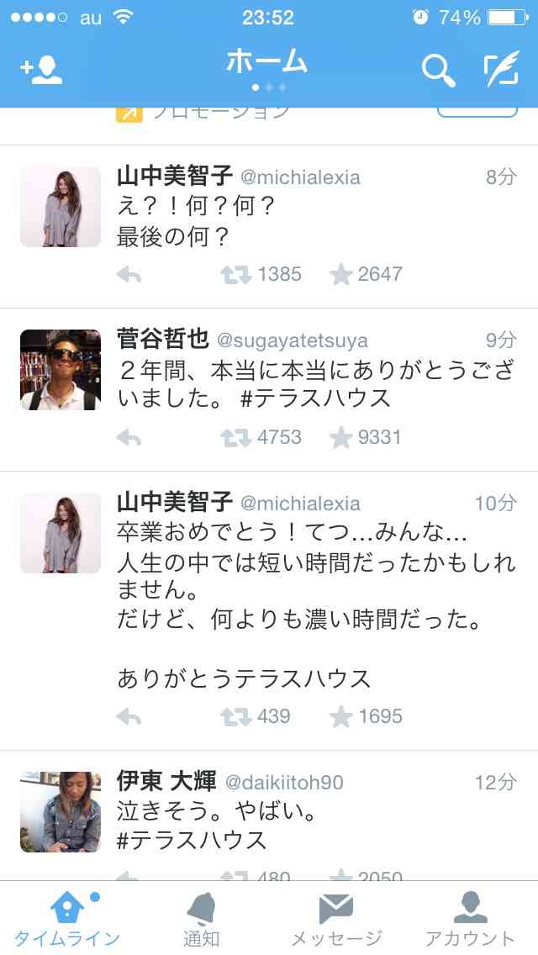Tap 山中美智子's avatar on the 8分 tweet
The height and width of the screenshot is (955, 538).
point(61,207)
